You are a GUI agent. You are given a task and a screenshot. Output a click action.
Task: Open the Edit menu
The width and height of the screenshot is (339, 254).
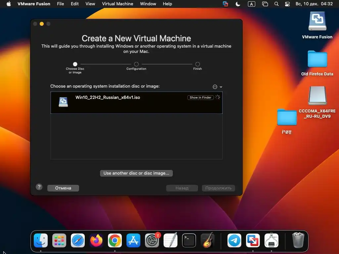coord(74,4)
